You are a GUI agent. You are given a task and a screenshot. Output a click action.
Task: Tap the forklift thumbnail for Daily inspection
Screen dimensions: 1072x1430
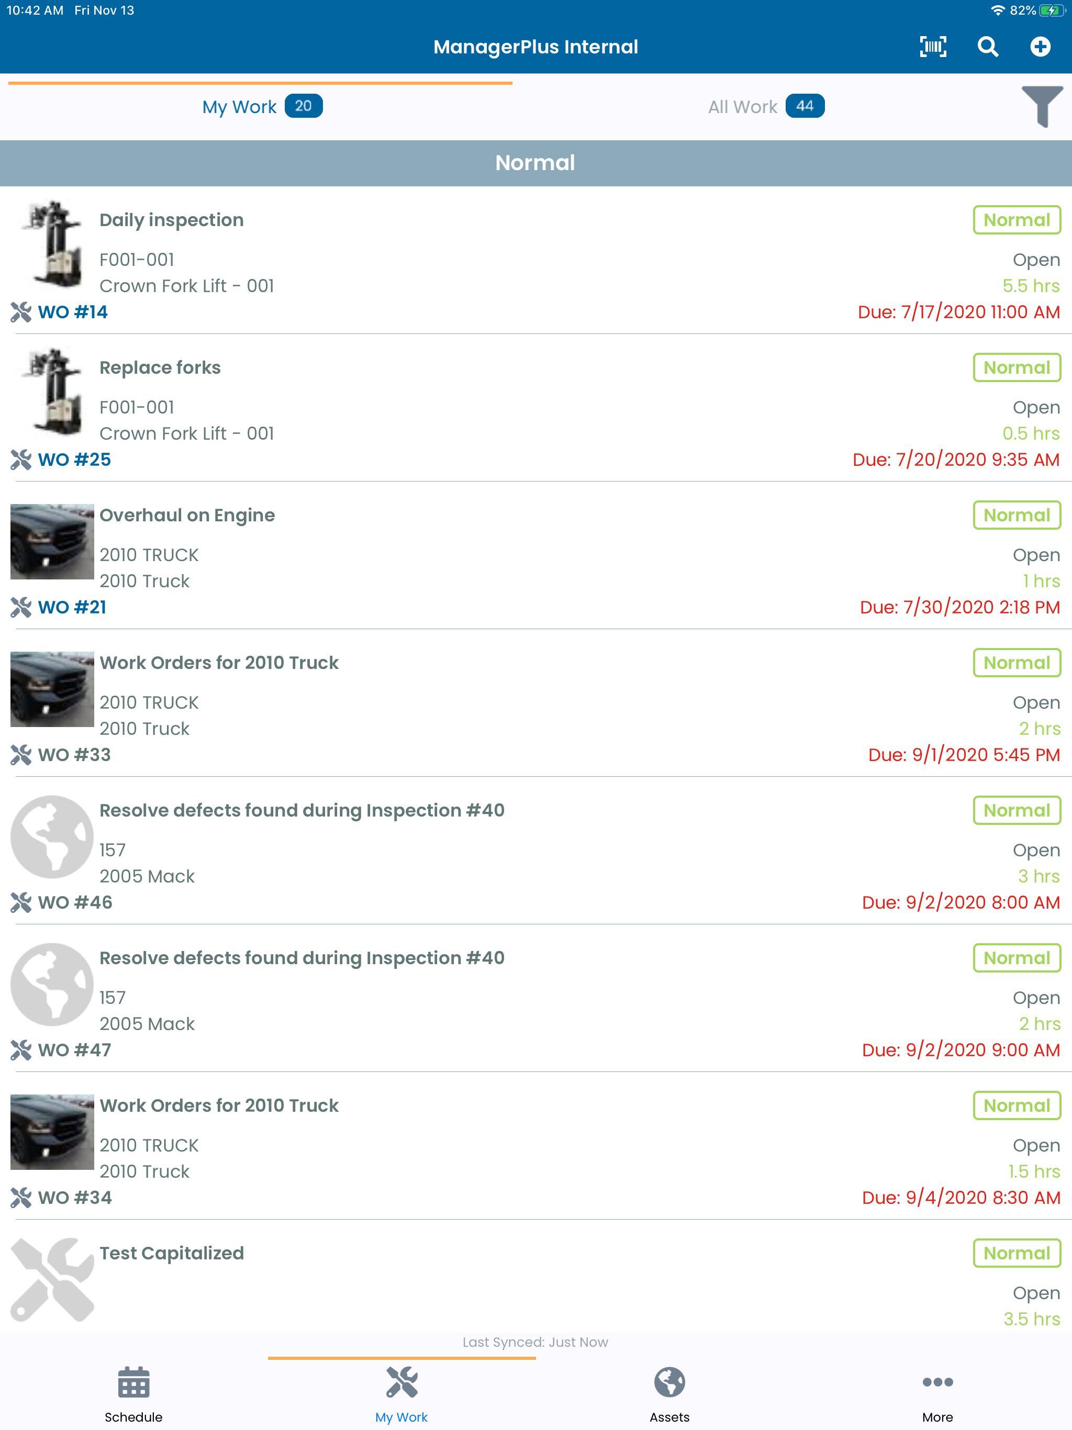pos(52,244)
